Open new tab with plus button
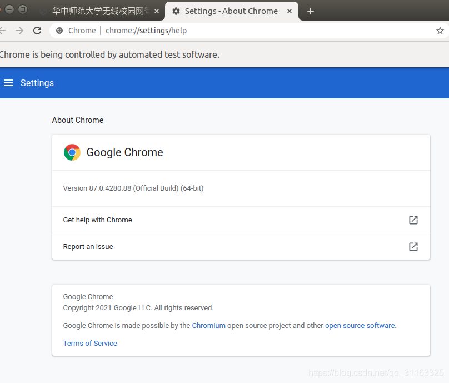Screen dimensions: 449x383 (311, 11)
